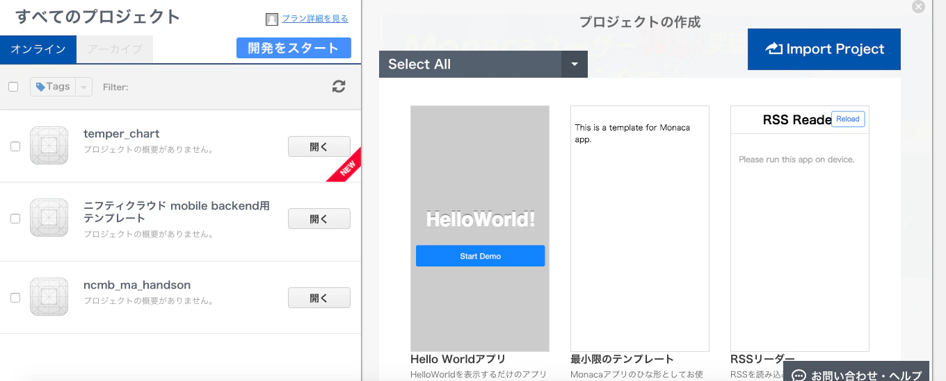Tick the select-all projects checkbox

(x=13, y=87)
